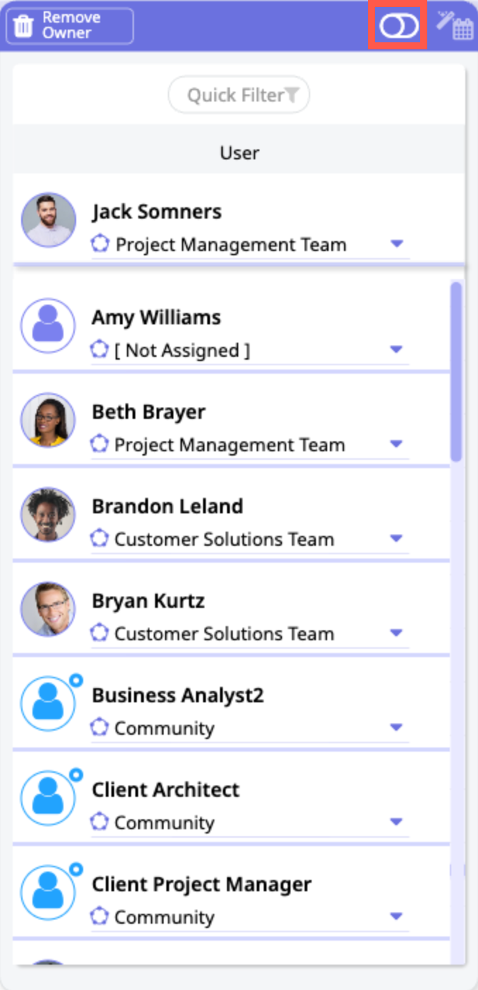Open Jack Somners' team dropdown
This screenshot has height=990, width=478.
point(396,244)
